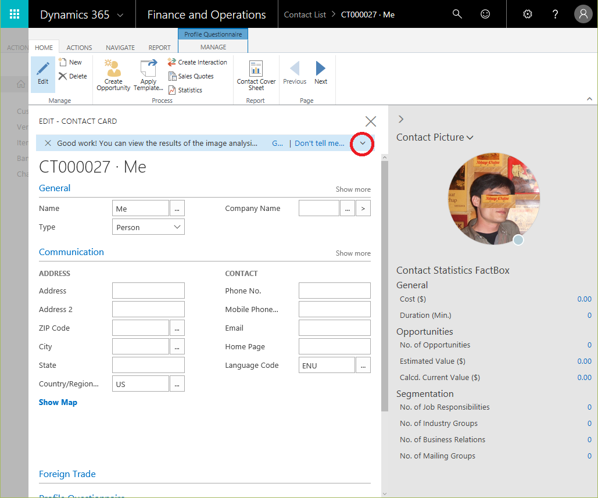Click the contact card vertical scrollbar
This screenshot has height=498, width=598.
point(385,286)
